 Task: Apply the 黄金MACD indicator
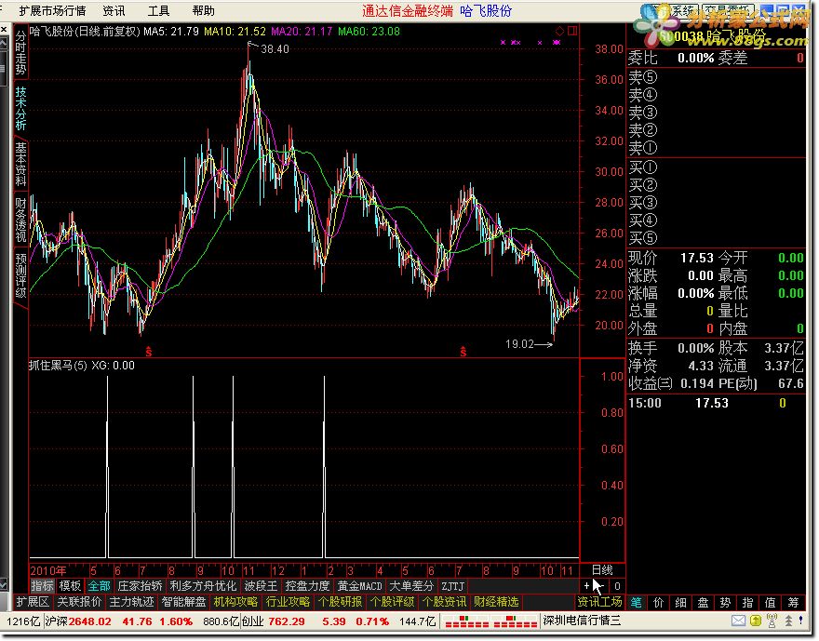(360, 586)
